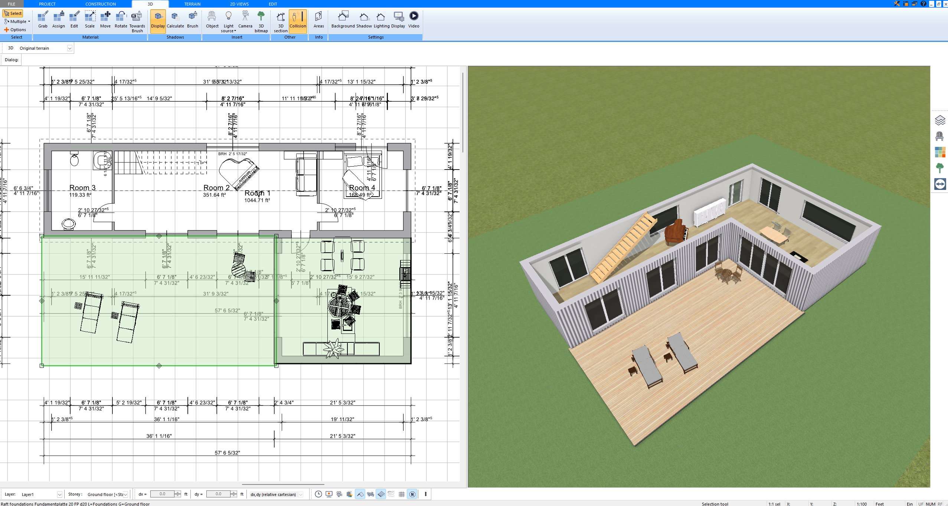Image resolution: width=948 pixels, height=506 pixels.
Task: Click the cascade windows icon in title bar
Action: click(x=914, y=4)
